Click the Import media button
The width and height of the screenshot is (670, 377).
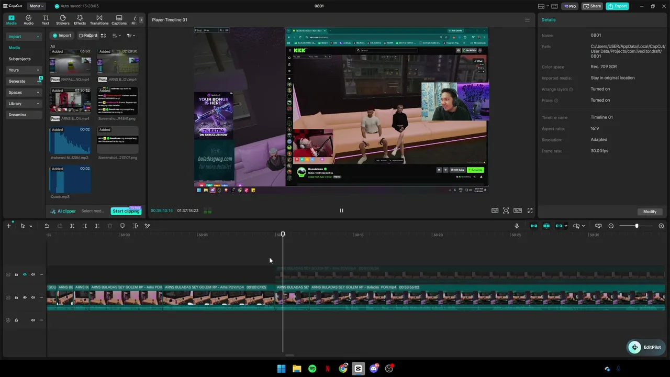(x=62, y=36)
